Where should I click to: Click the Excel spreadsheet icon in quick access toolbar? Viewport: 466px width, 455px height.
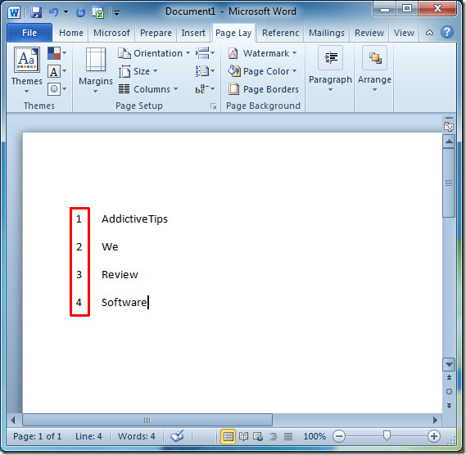pos(98,12)
